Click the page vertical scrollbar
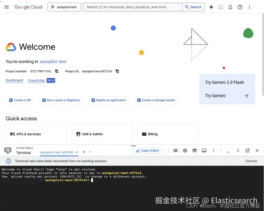This screenshot has width=264, height=211. click(x=263, y=54)
